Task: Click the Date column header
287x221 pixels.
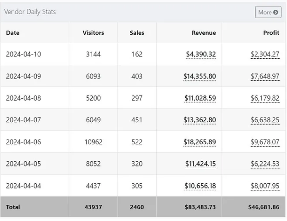Action: [13, 33]
